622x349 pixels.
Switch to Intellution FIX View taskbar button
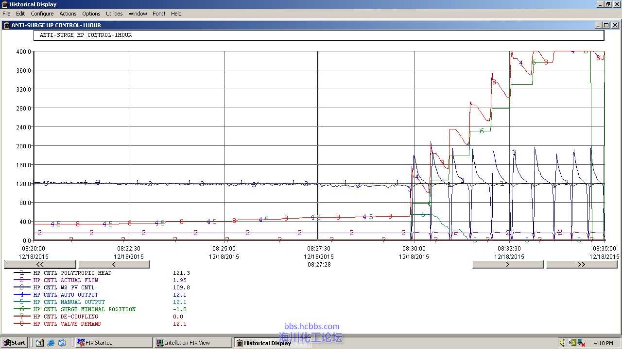(x=192, y=343)
